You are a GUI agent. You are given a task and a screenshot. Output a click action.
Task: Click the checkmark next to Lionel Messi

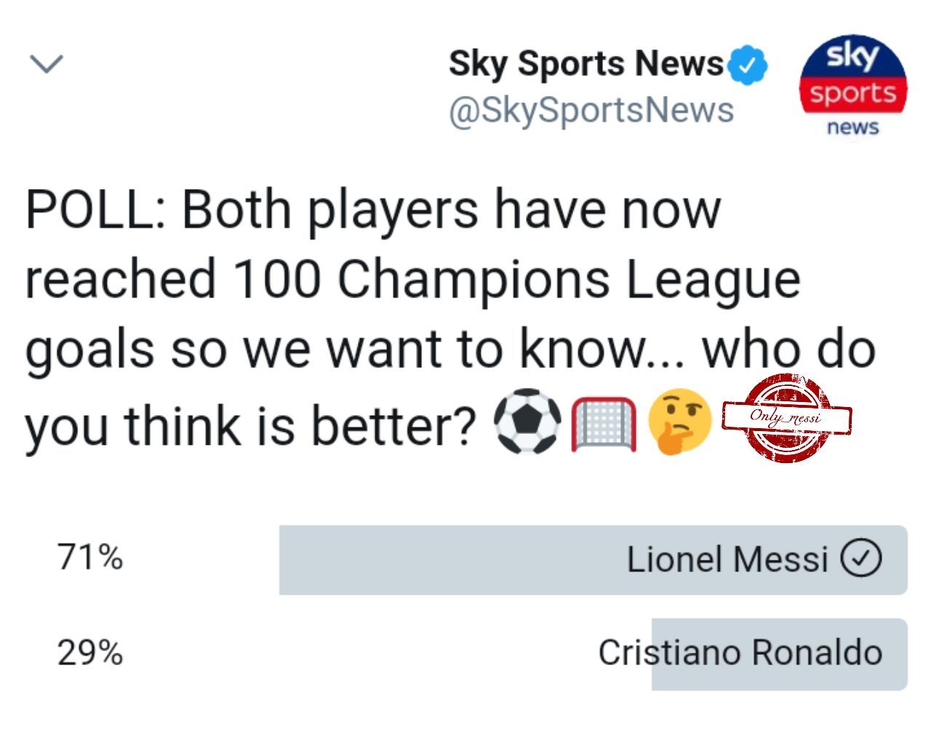pos(861,559)
